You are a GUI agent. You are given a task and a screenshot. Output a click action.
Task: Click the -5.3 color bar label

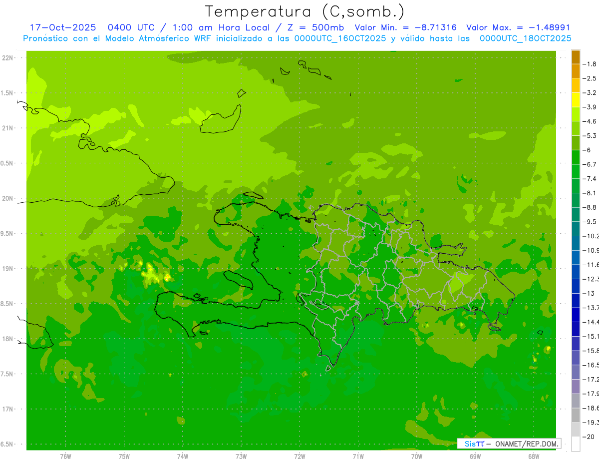590,136
